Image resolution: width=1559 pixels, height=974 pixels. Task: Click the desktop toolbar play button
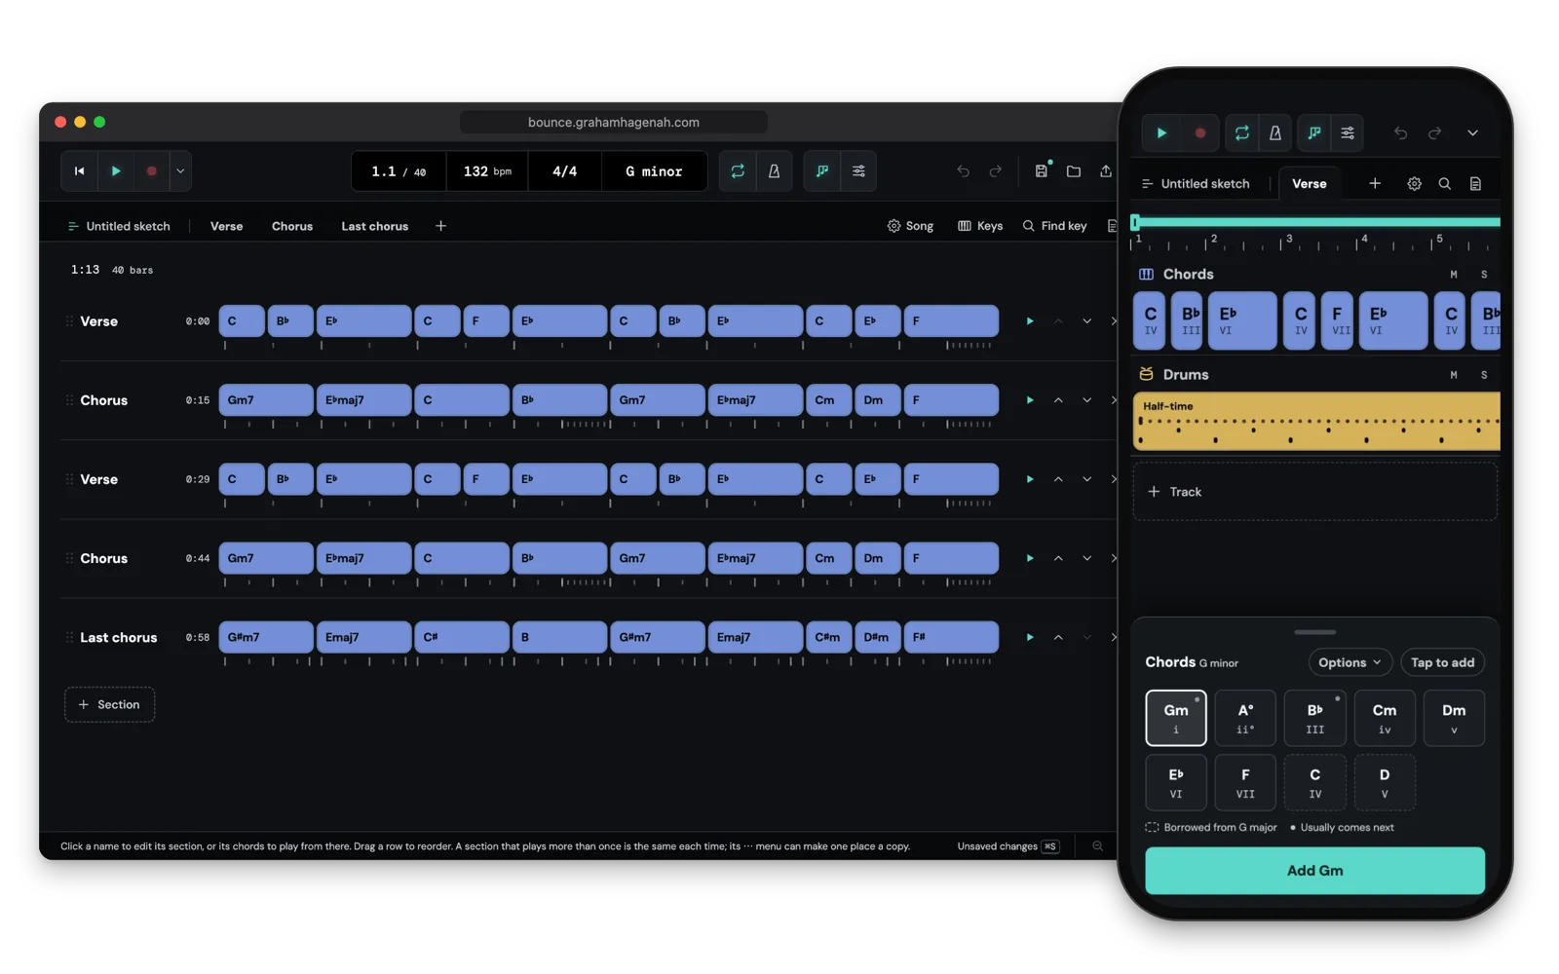[x=116, y=171]
